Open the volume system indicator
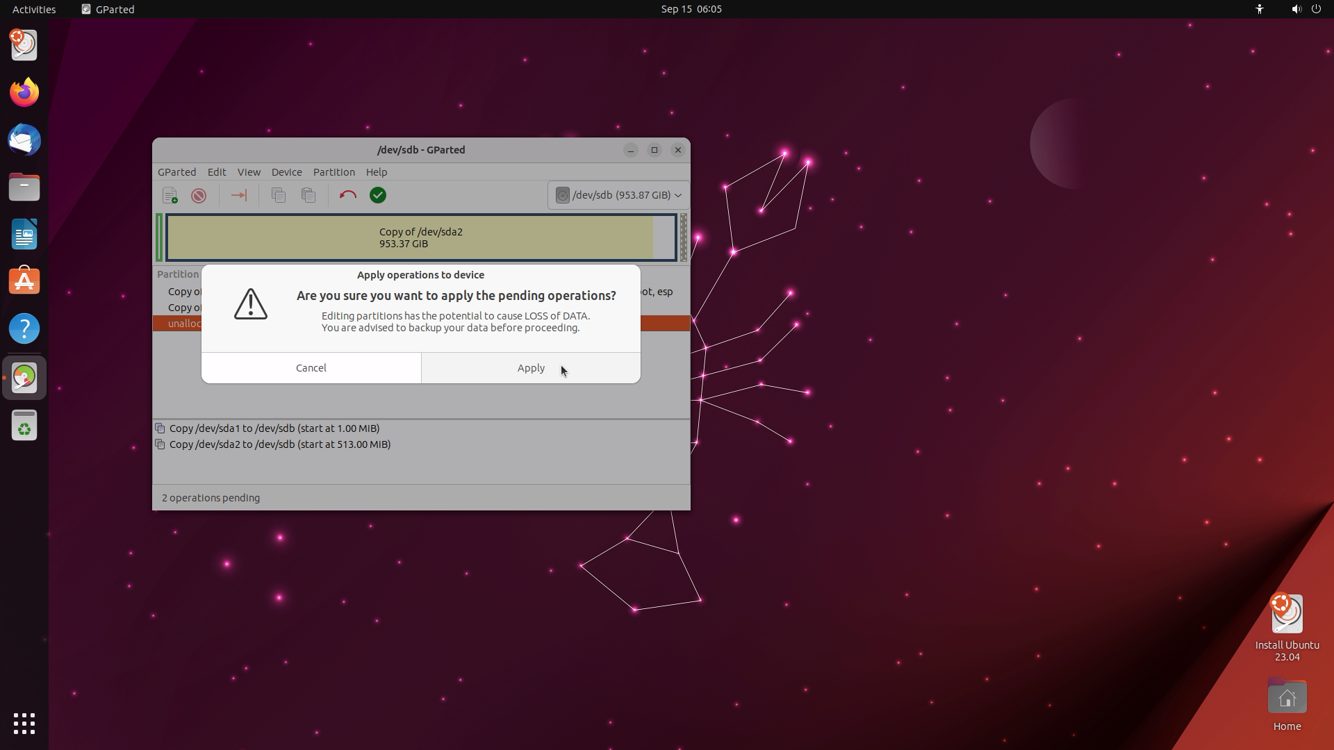This screenshot has width=1334, height=750. tap(1296, 9)
